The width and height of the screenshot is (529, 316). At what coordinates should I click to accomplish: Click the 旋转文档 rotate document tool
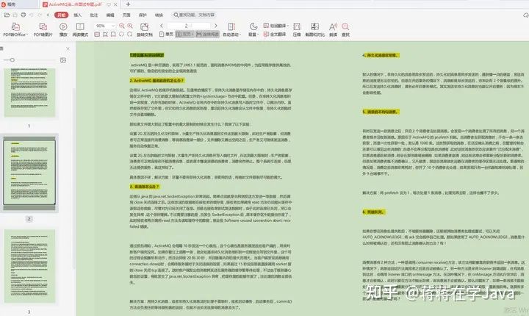145,29
